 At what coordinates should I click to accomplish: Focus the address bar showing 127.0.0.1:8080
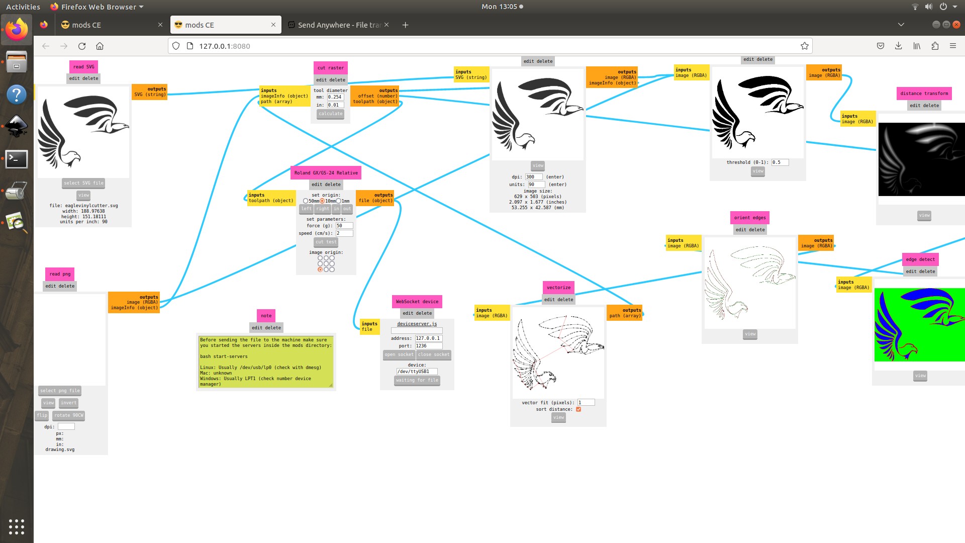pyautogui.click(x=490, y=46)
